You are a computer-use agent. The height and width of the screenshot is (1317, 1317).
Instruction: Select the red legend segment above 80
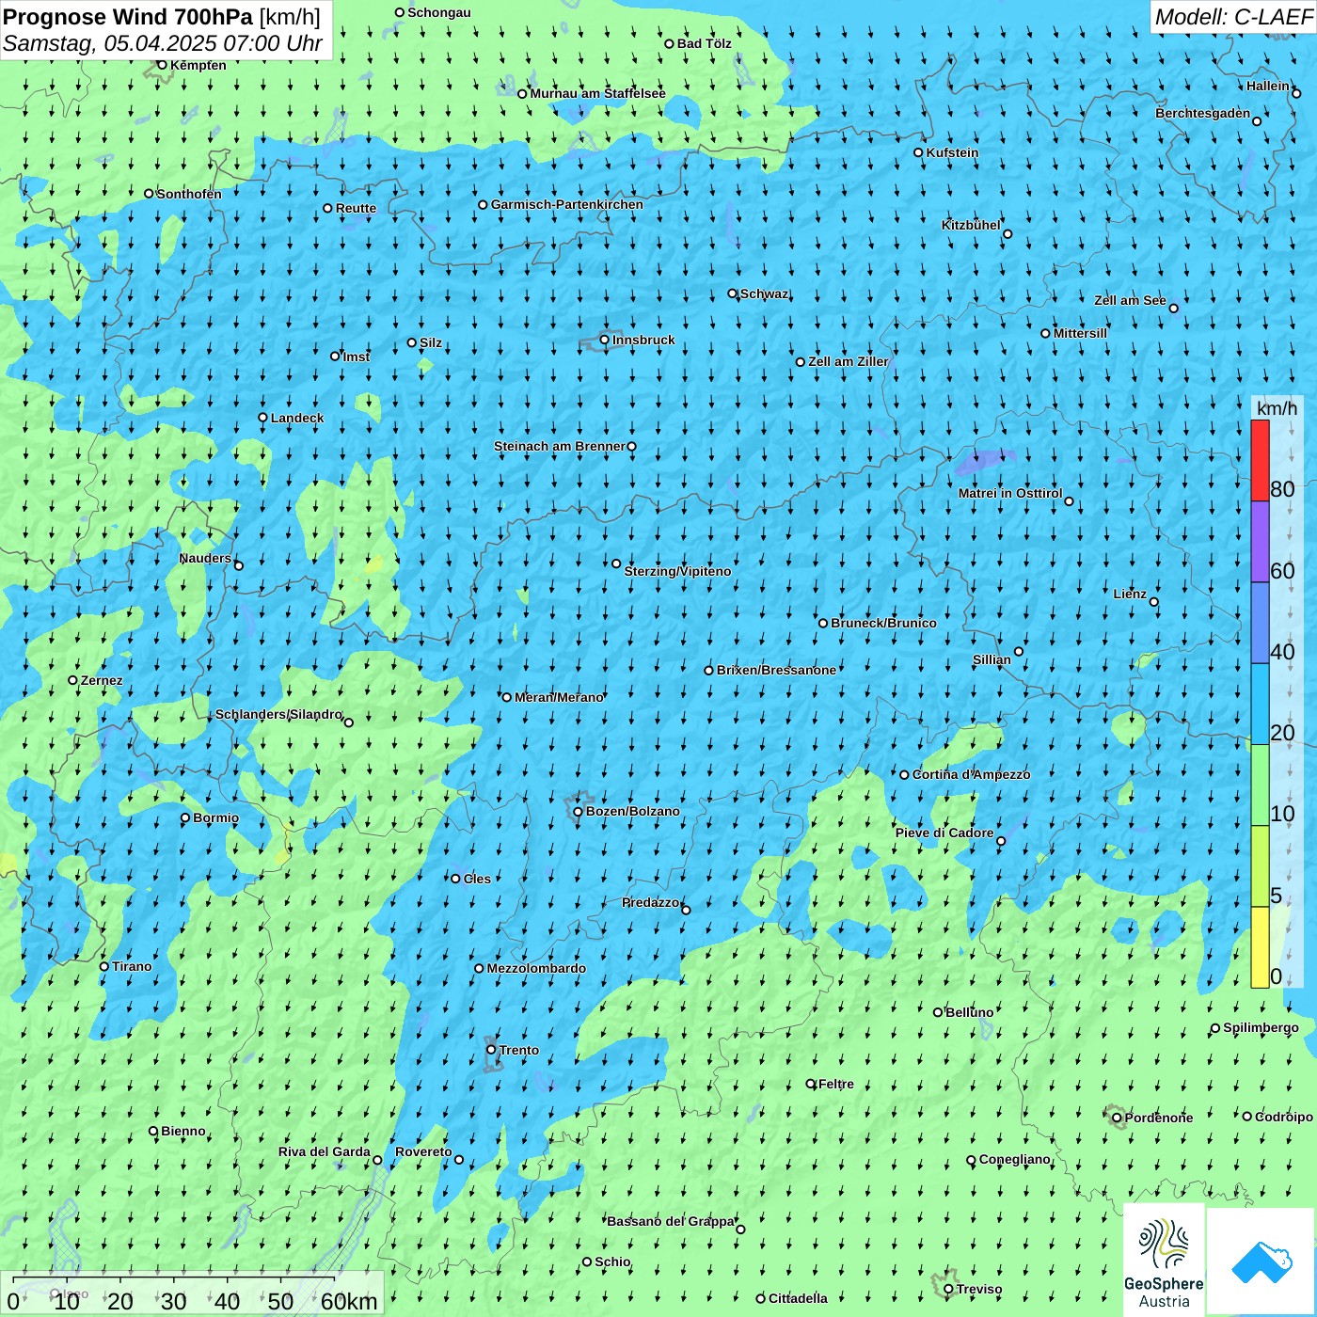point(1260,461)
